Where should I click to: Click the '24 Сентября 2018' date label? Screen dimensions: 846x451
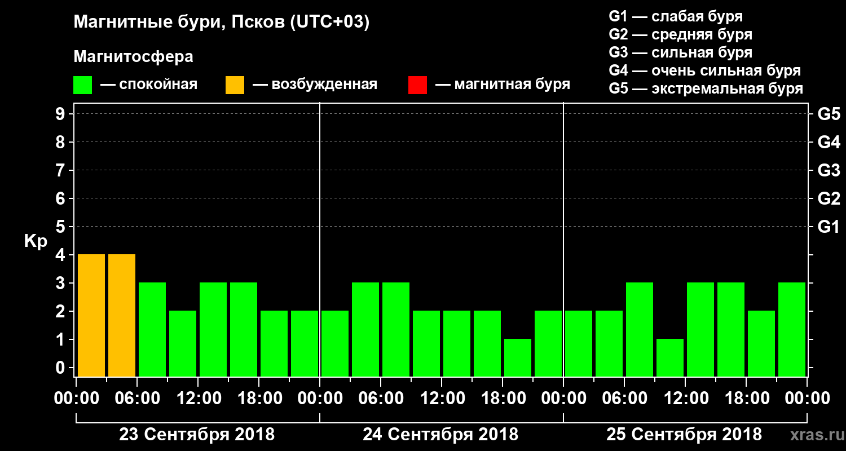point(440,435)
